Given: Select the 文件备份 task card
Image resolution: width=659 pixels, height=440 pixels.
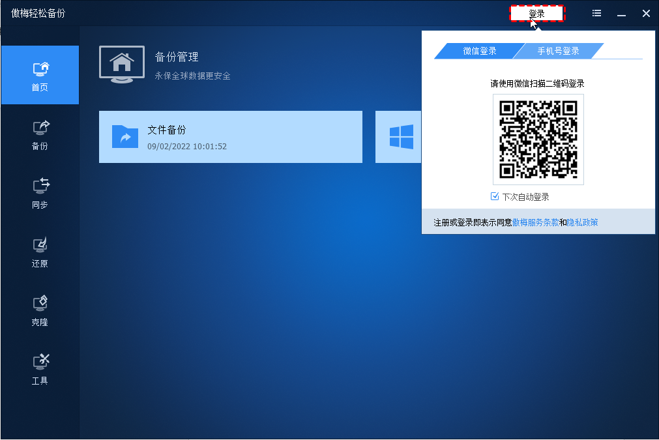Looking at the screenshot, I should tap(231, 137).
